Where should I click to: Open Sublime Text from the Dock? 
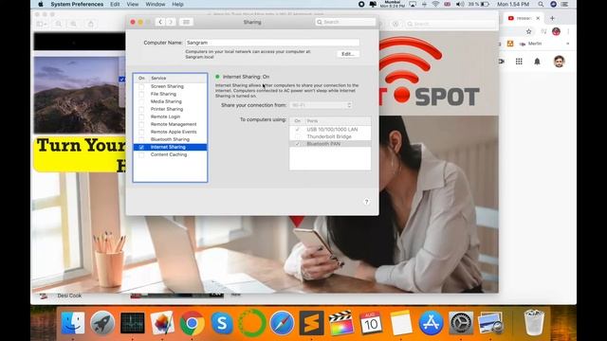click(x=312, y=323)
